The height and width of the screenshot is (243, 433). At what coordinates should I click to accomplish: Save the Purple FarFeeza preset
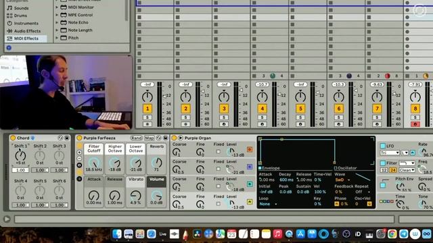pyautogui.click(x=165, y=138)
